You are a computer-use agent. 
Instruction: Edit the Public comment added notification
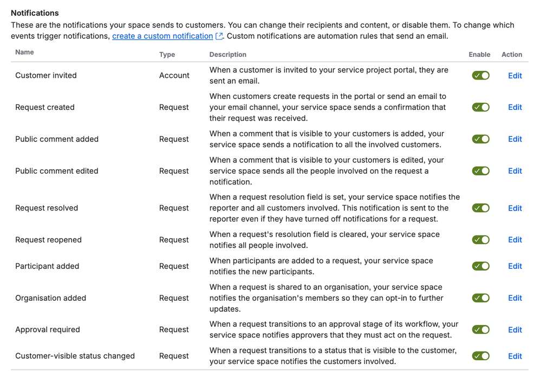tap(514, 139)
